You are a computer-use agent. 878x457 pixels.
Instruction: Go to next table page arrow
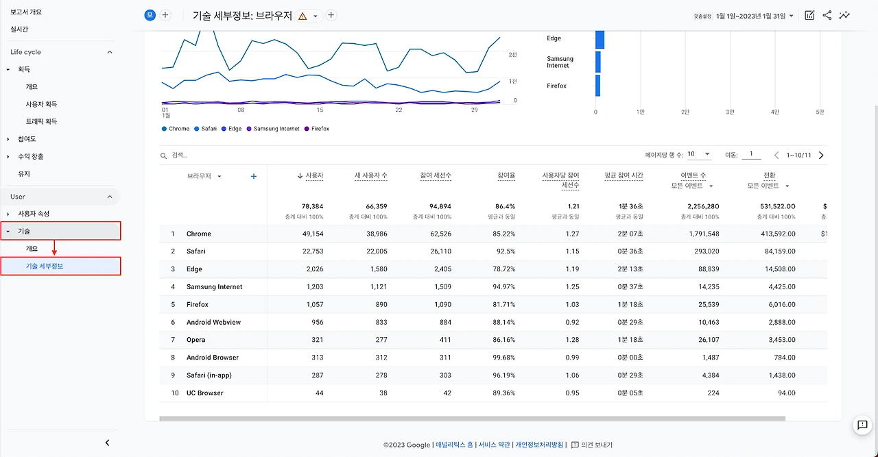[x=821, y=156]
